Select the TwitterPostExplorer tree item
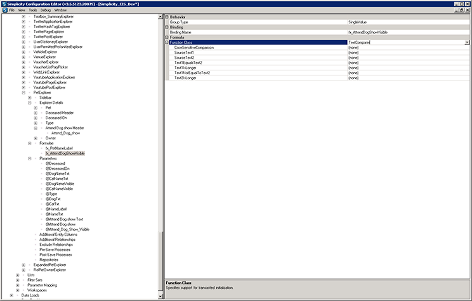472x301 pixels. 48,37
